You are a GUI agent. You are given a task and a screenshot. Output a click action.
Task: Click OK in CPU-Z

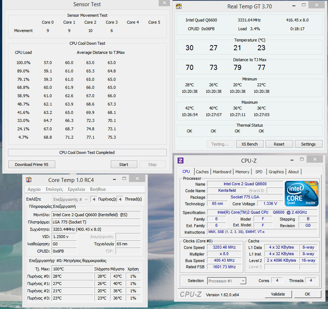pyautogui.click(x=308, y=294)
